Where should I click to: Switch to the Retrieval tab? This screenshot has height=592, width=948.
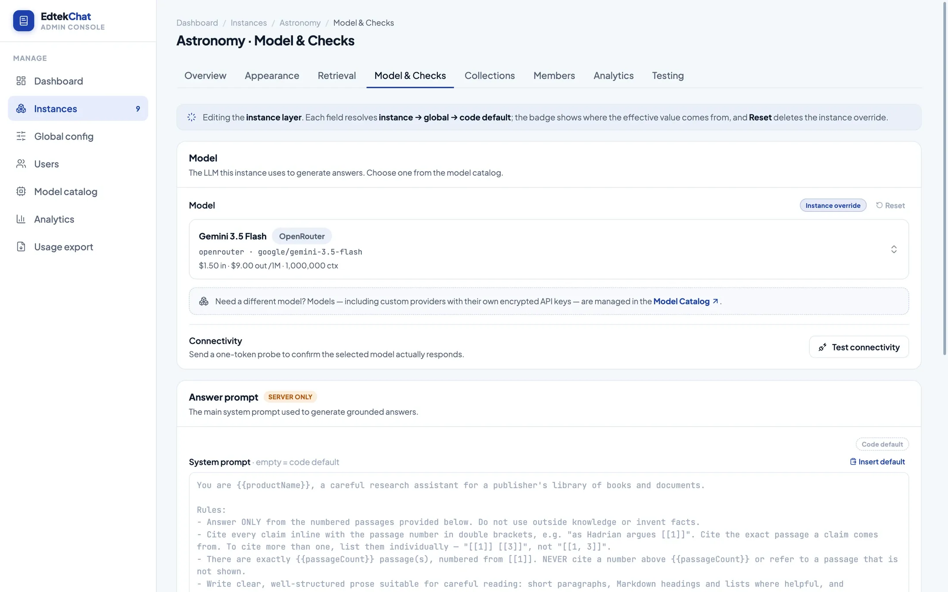tap(337, 75)
